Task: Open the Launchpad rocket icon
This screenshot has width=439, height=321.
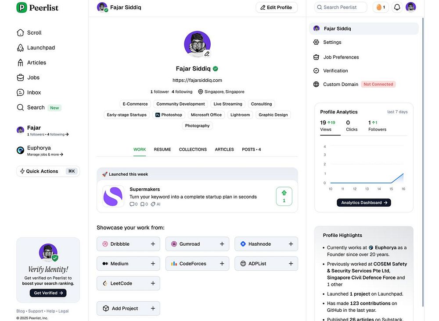Action: coord(20,48)
